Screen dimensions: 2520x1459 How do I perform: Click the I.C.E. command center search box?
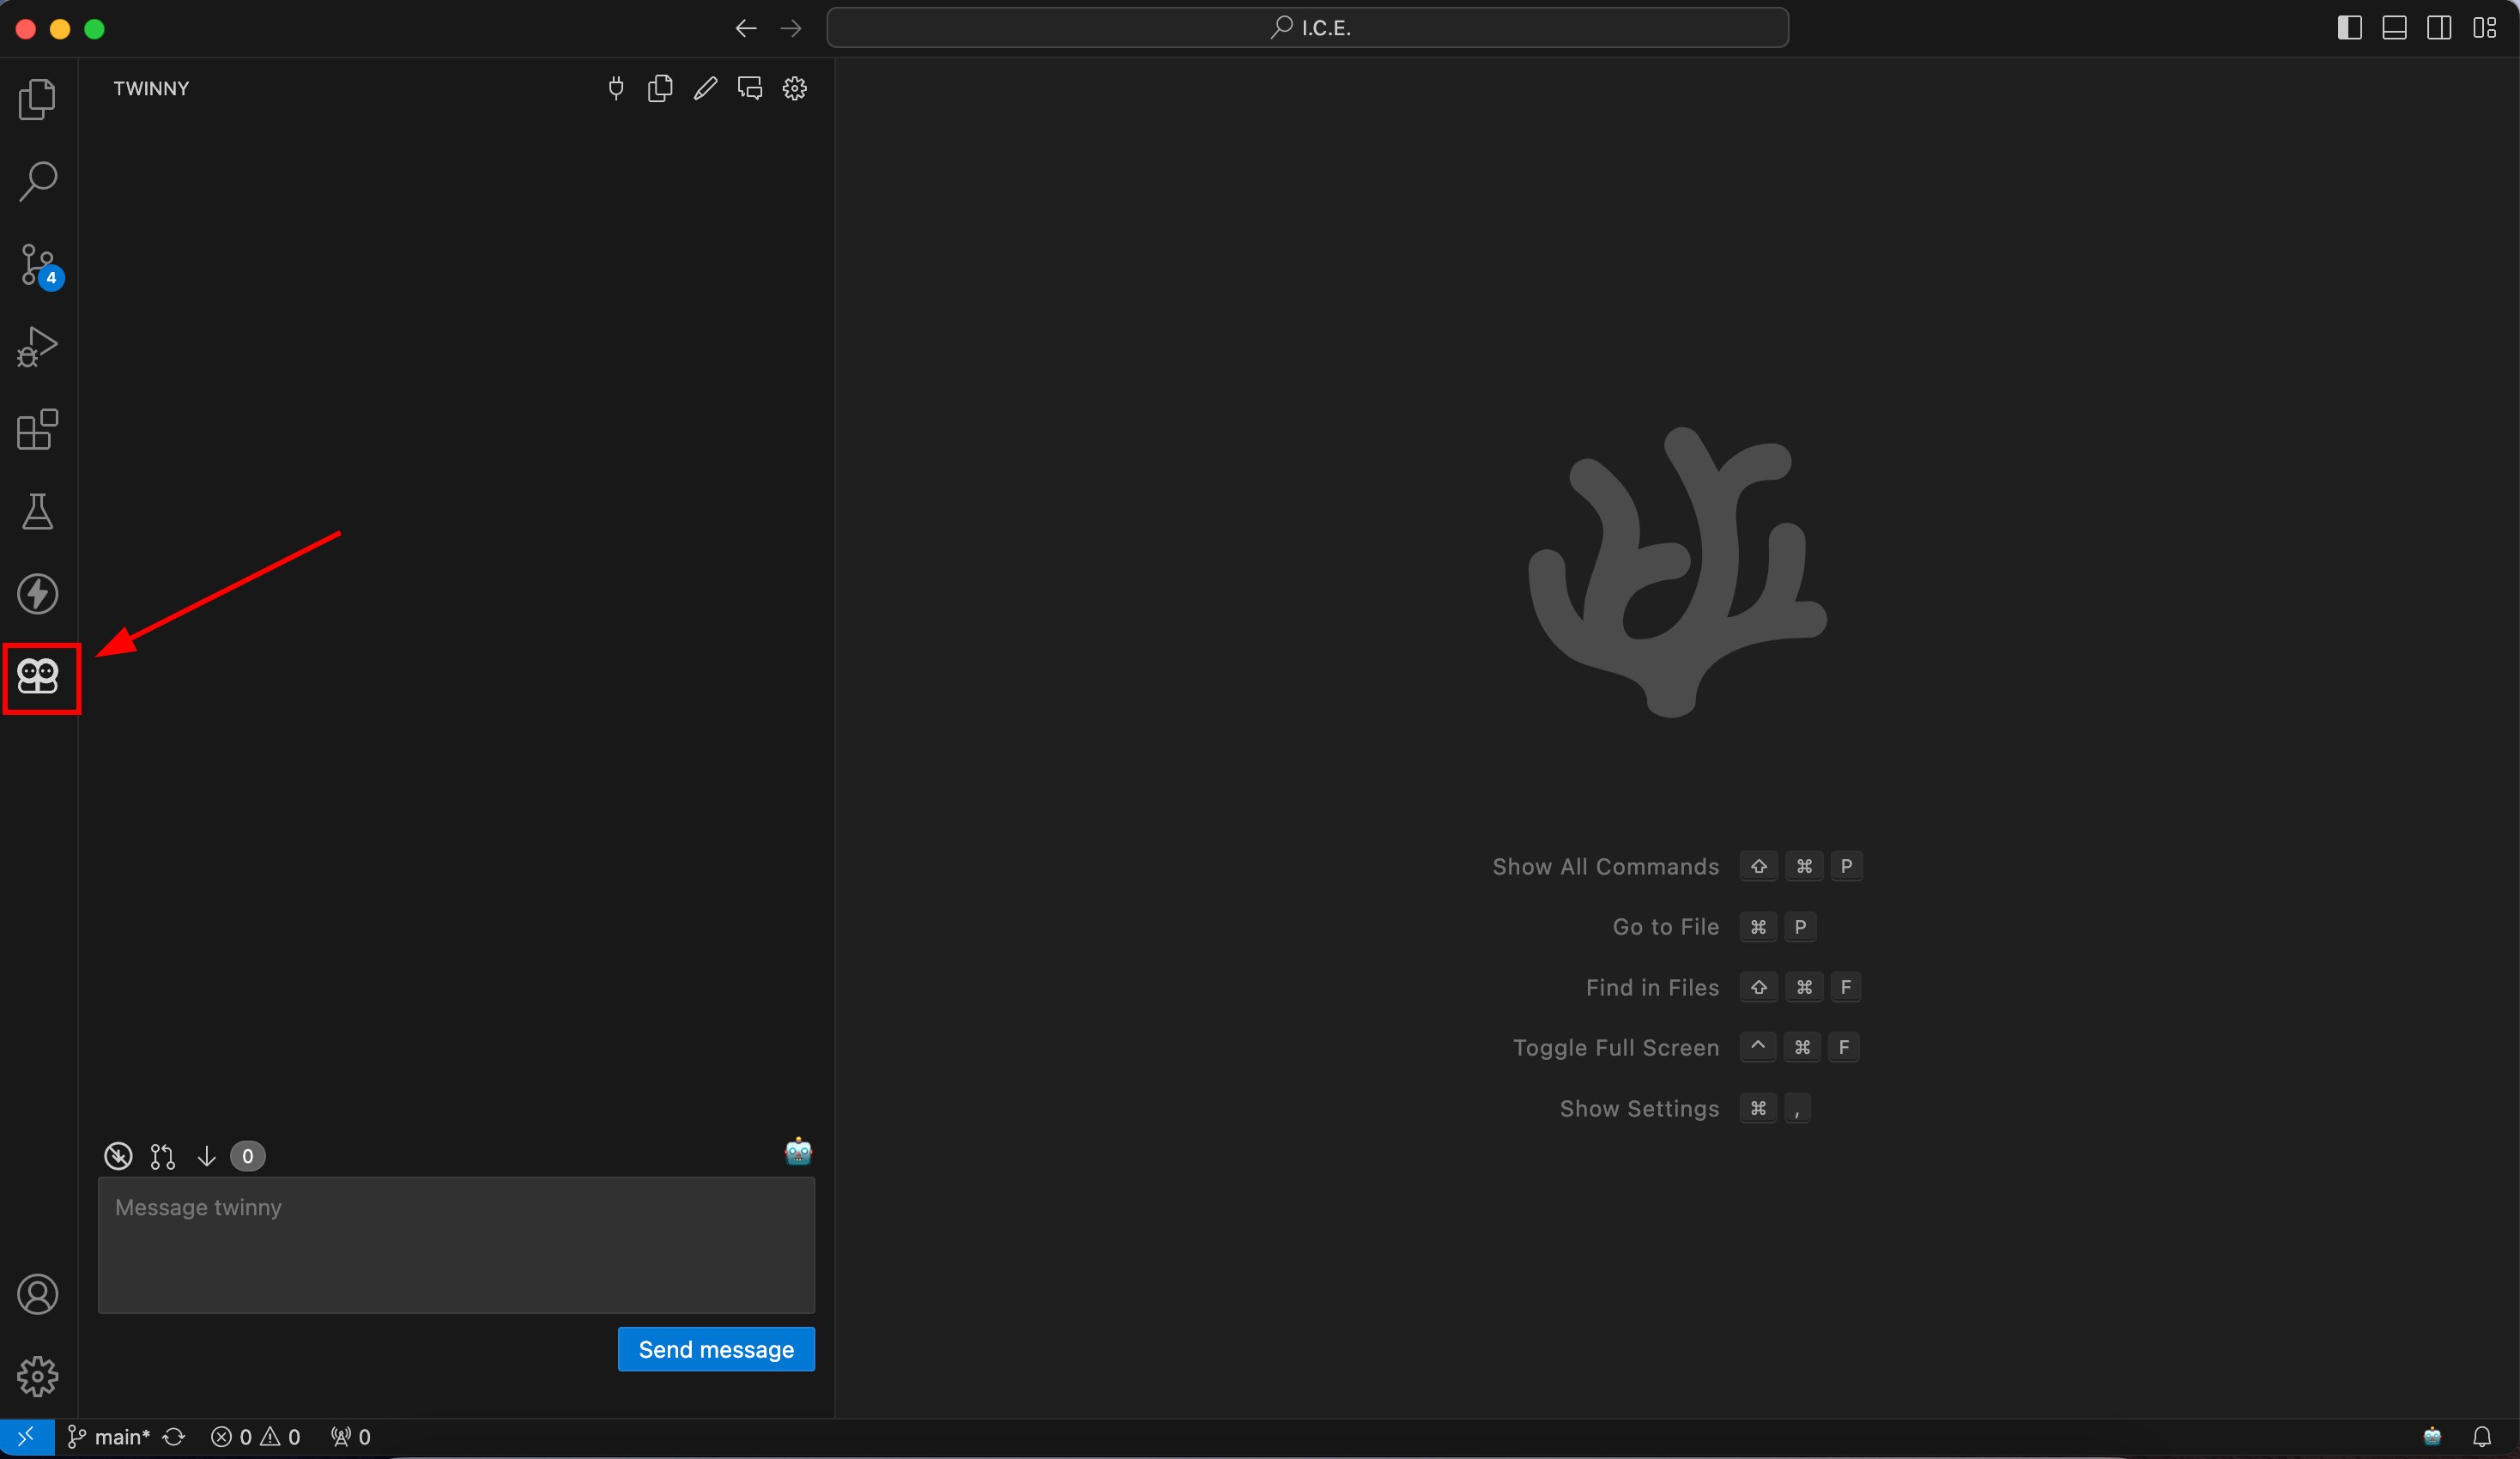click(1307, 28)
